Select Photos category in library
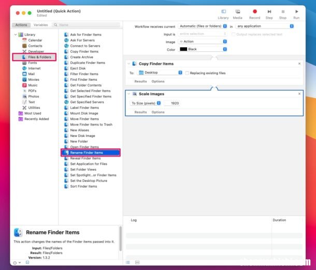 (x=34, y=96)
